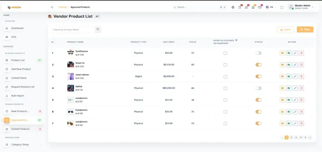The width and height of the screenshot is (322, 152).
Task: Click yellow action icon for SunGlasses row 1
Action: click(282, 53)
